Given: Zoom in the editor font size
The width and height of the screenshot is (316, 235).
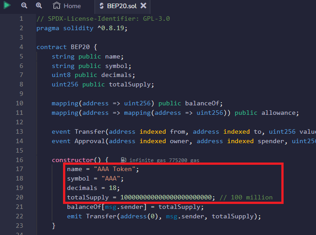Looking at the screenshot, I should pos(39,6).
